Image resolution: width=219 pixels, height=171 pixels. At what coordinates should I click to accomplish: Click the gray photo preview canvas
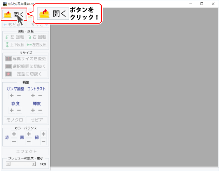click(x=134, y=87)
